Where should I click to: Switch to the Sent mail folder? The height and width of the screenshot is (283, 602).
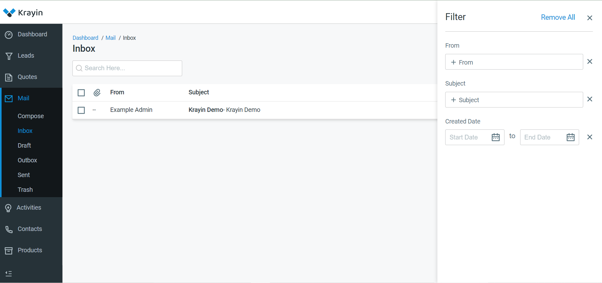(x=24, y=175)
